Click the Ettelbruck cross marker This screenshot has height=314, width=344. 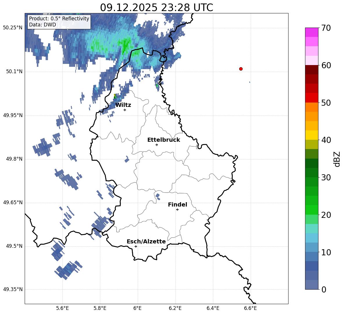(157, 145)
